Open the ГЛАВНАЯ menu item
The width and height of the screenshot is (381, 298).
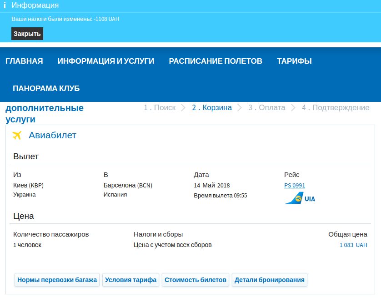(x=24, y=61)
